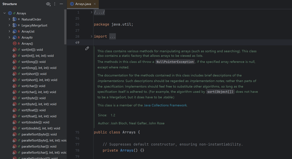
Task: Click the Arrays class icon in tree
Action: coord(10,13)
